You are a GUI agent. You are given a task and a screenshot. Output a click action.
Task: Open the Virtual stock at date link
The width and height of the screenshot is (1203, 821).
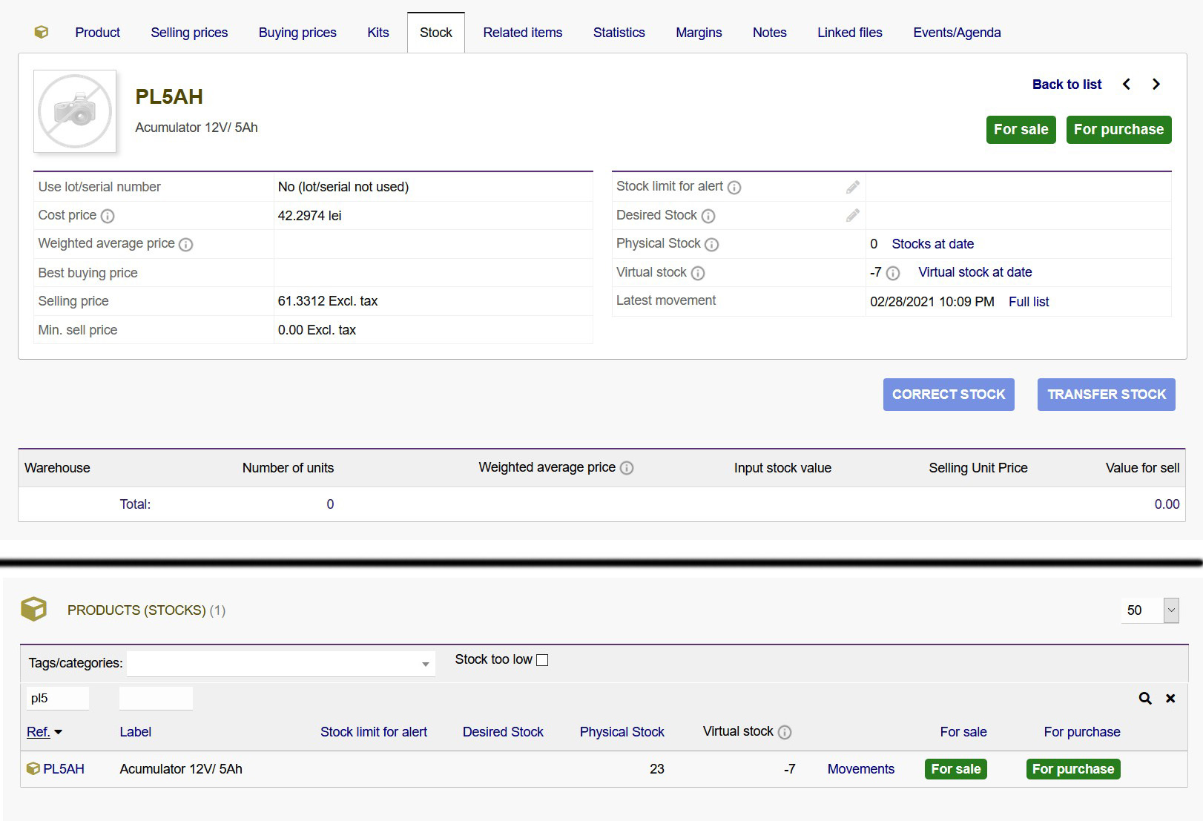pos(975,272)
